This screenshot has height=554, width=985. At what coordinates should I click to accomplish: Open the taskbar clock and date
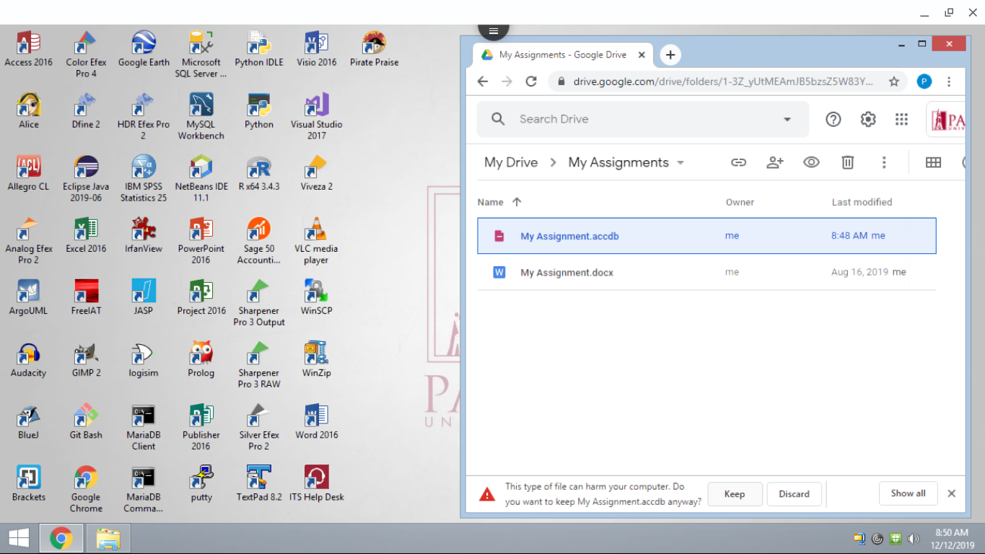coord(952,539)
